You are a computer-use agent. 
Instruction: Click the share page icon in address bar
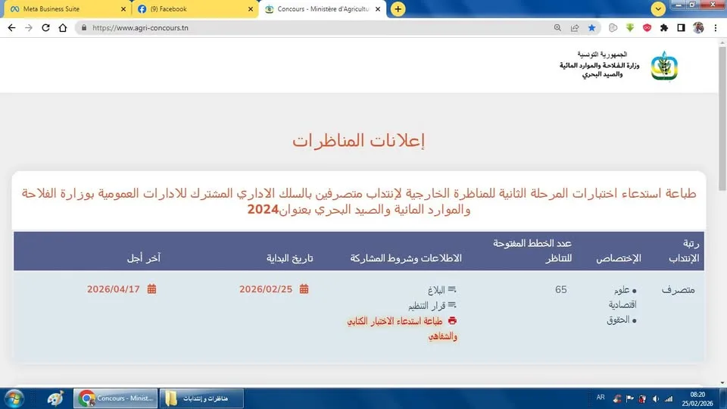575,27
